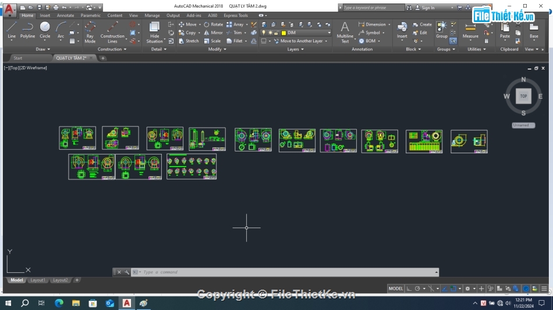Expand the Modify panel
The width and height of the screenshot is (553, 310).
tap(217, 49)
